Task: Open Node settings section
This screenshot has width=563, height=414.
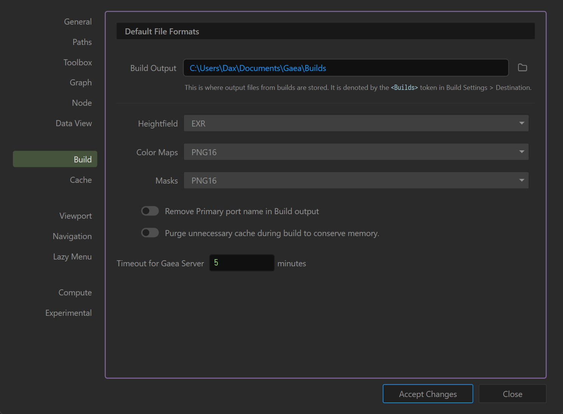Action: click(82, 103)
